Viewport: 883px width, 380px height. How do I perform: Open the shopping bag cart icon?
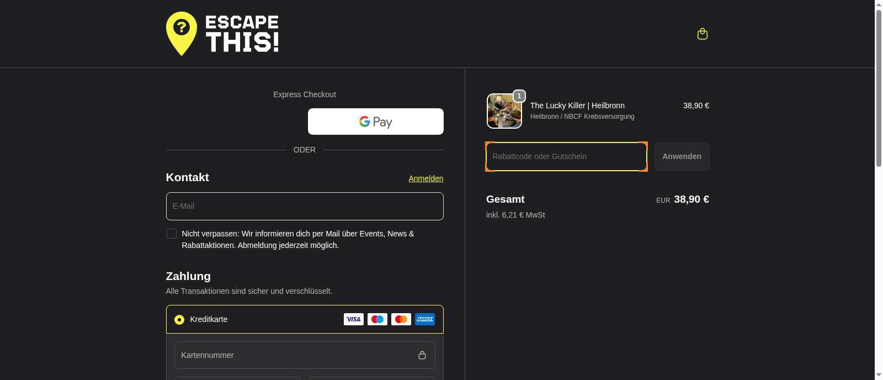tap(703, 34)
